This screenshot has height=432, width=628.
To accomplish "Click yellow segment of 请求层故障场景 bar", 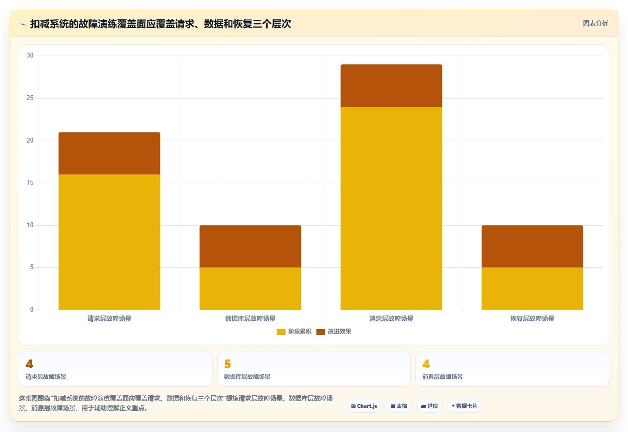I will (109, 242).
